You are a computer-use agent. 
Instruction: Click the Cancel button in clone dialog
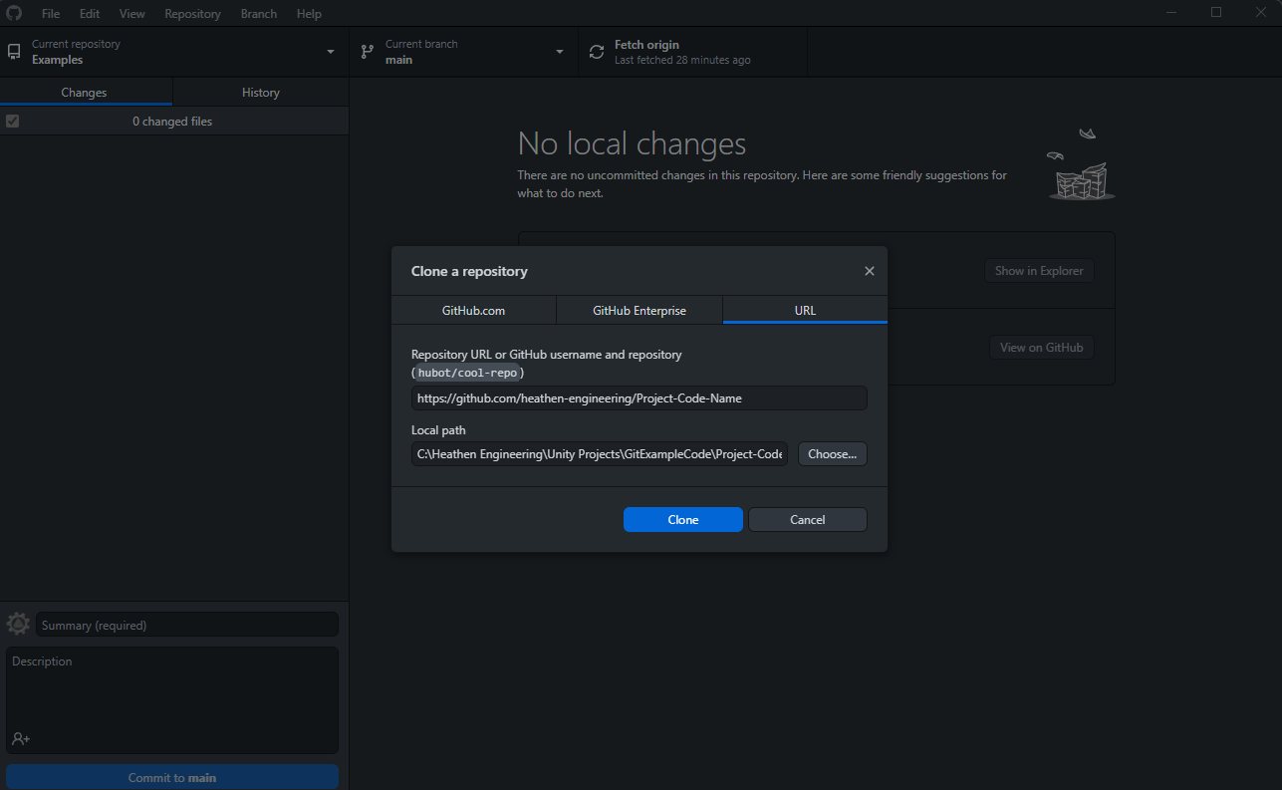(808, 519)
